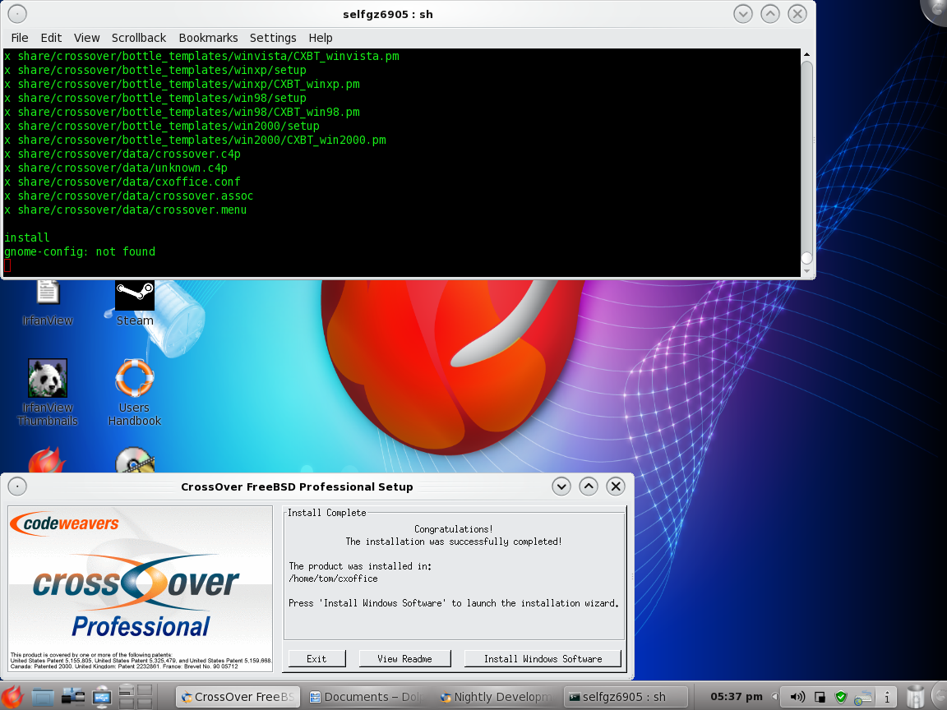Open the terminal window menu button
The height and width of the screenshot is (710, 947).
[x=17, y=13]
